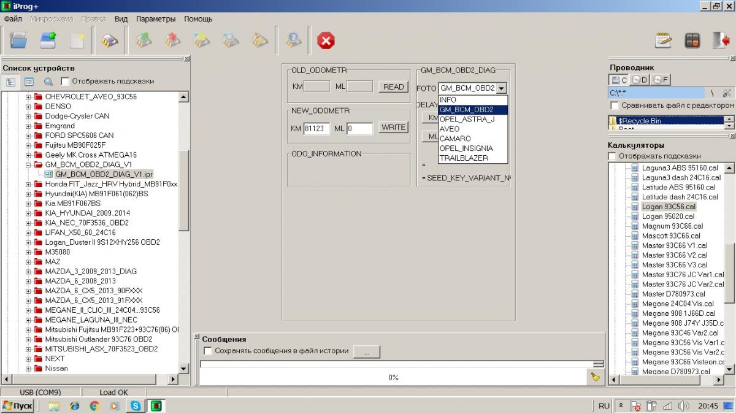
Task: Click the chip help question-mark icon
Action: click(x=294, y=40)
